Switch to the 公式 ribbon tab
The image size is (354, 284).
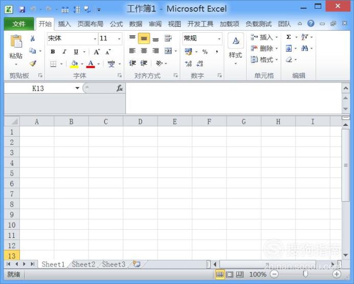[116, 24]
